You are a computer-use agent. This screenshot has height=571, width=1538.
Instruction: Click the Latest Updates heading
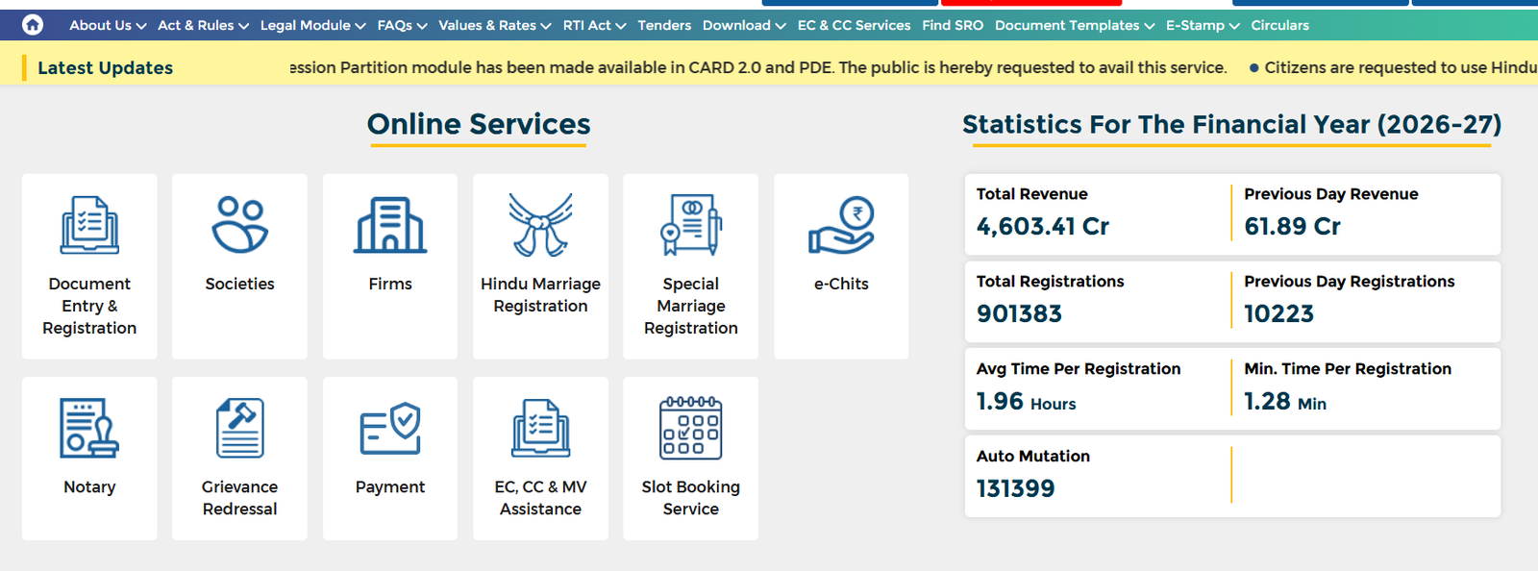[106, 67]
